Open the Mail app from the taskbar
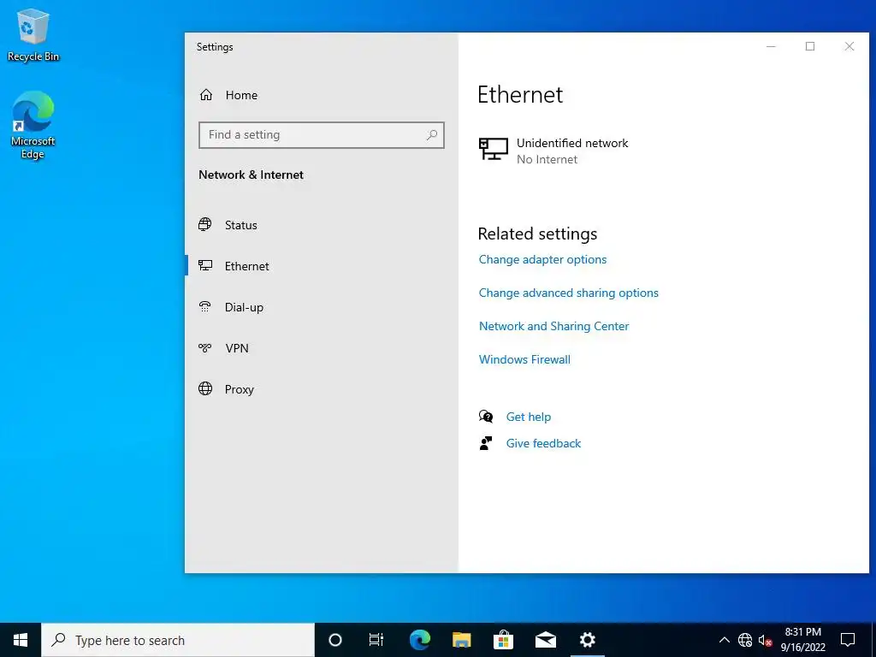 point(545,640)
